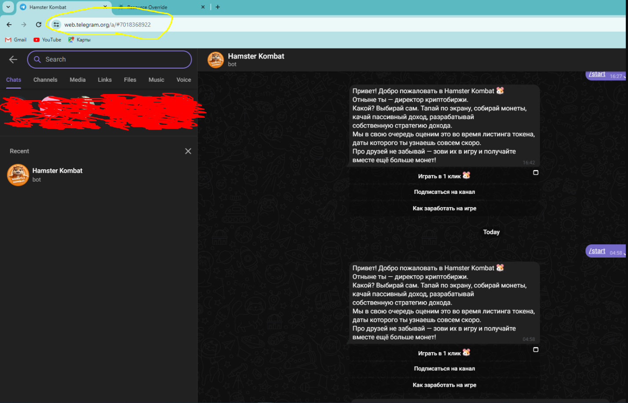Go back with the browser back arrow

pyautogui.click(x=9, y=25)
